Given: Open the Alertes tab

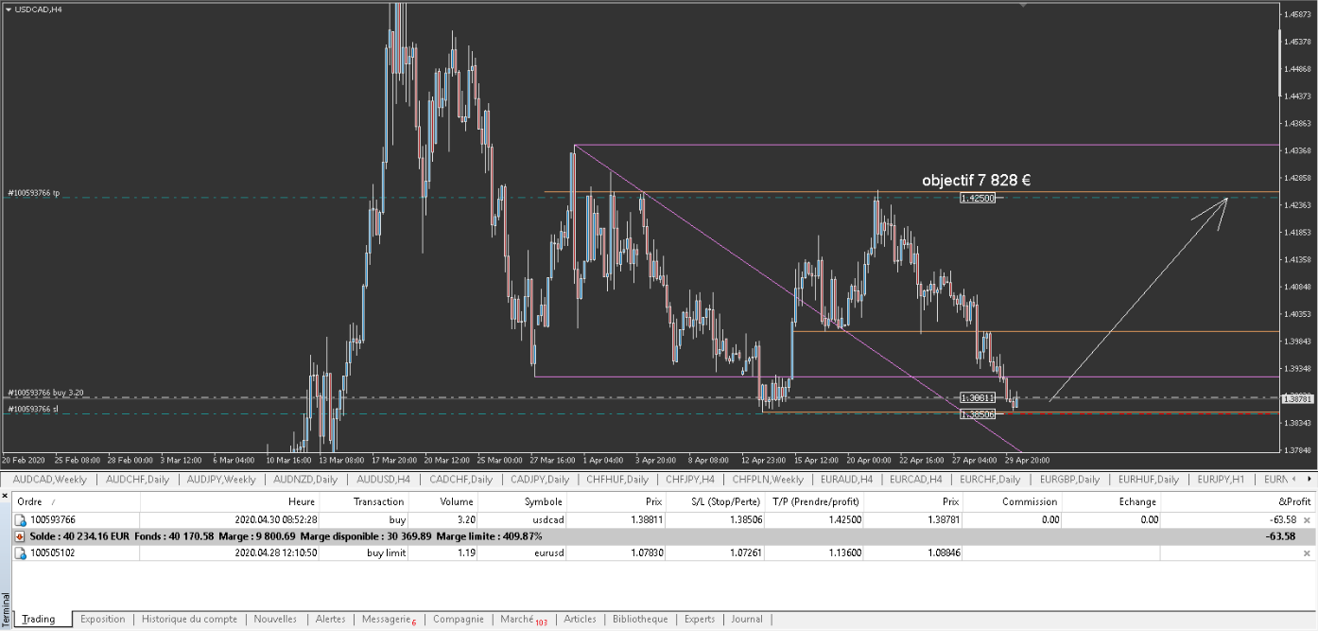Looking at the screenshot, I should (x=330, y=619).
